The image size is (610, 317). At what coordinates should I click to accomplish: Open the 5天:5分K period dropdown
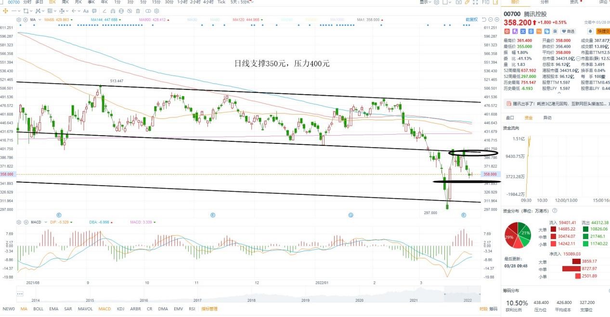(241, 2)
